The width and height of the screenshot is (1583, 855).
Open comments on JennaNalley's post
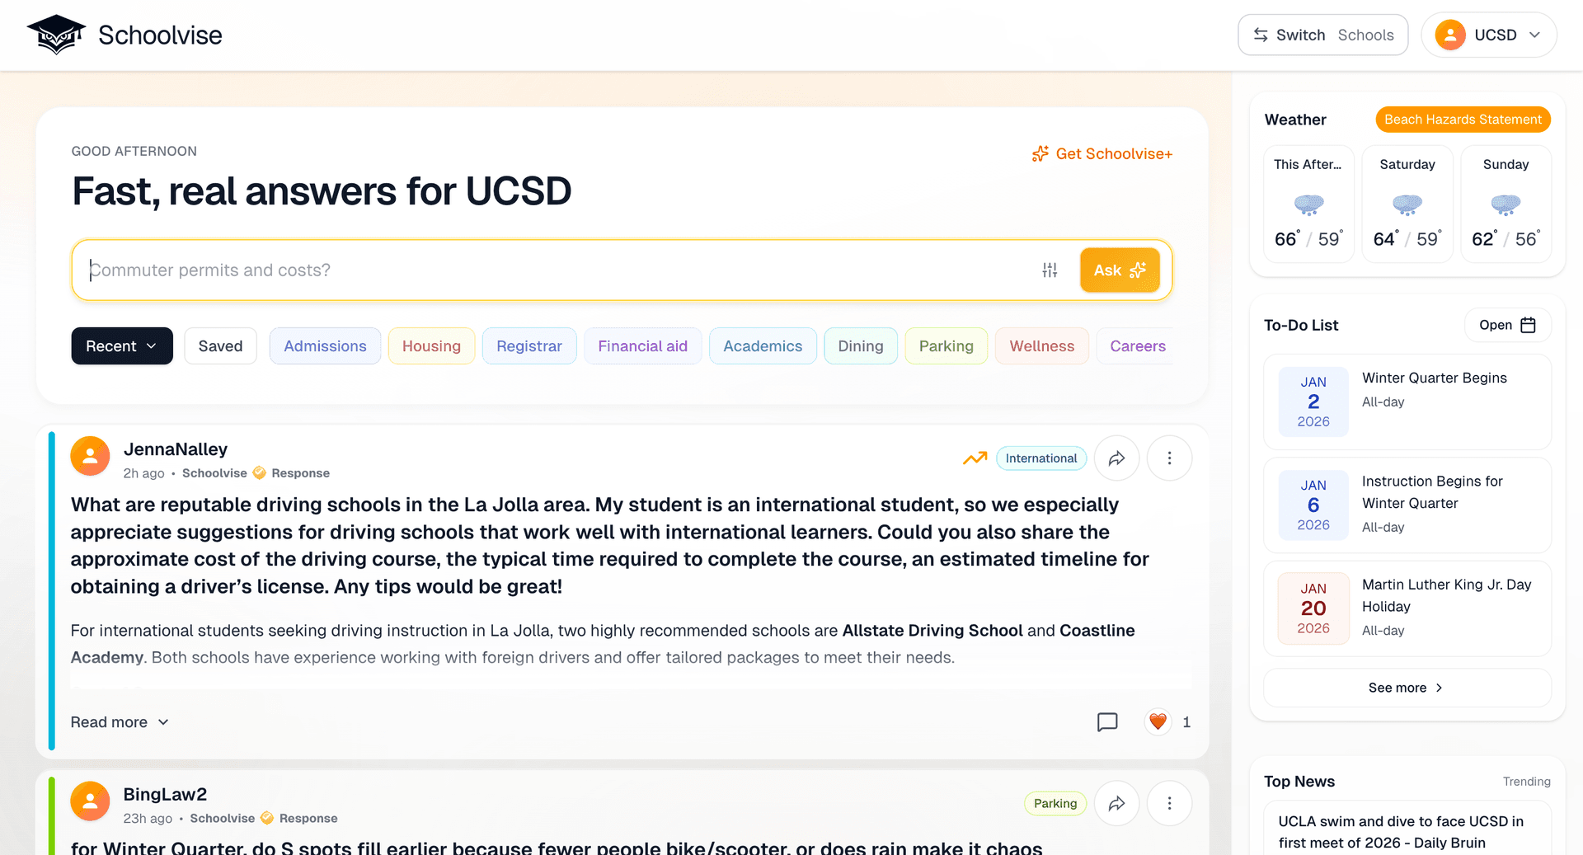point(1107,722)
